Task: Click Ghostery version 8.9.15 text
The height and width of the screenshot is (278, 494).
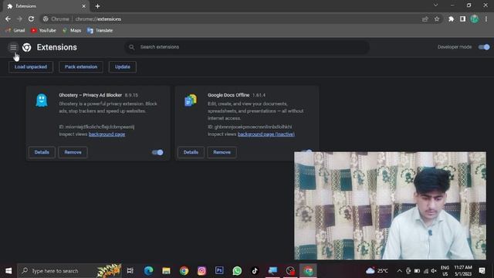Action: (x=131, y=95)
